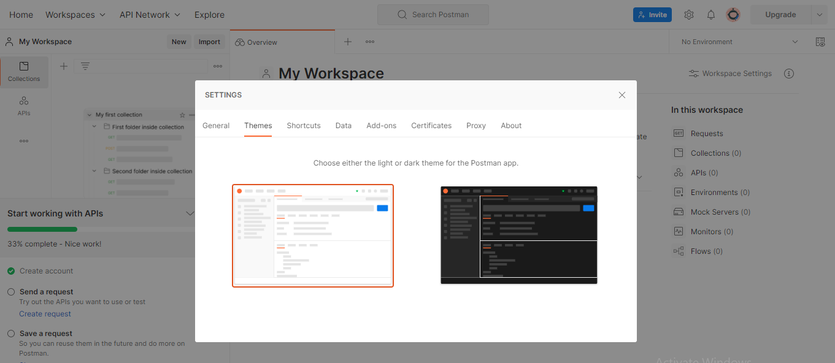Open the No Environment selector
835x363 pixels.
740,42
